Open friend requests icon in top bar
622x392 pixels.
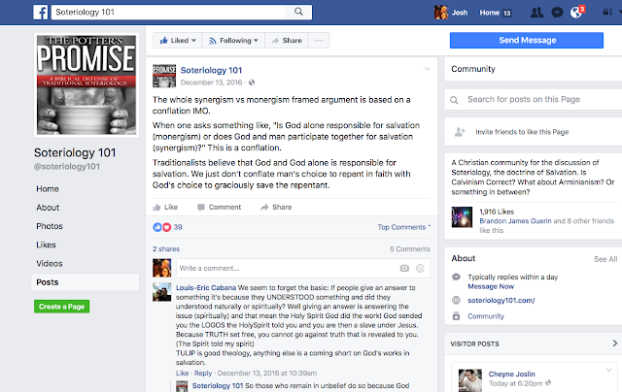click(536, 13)
